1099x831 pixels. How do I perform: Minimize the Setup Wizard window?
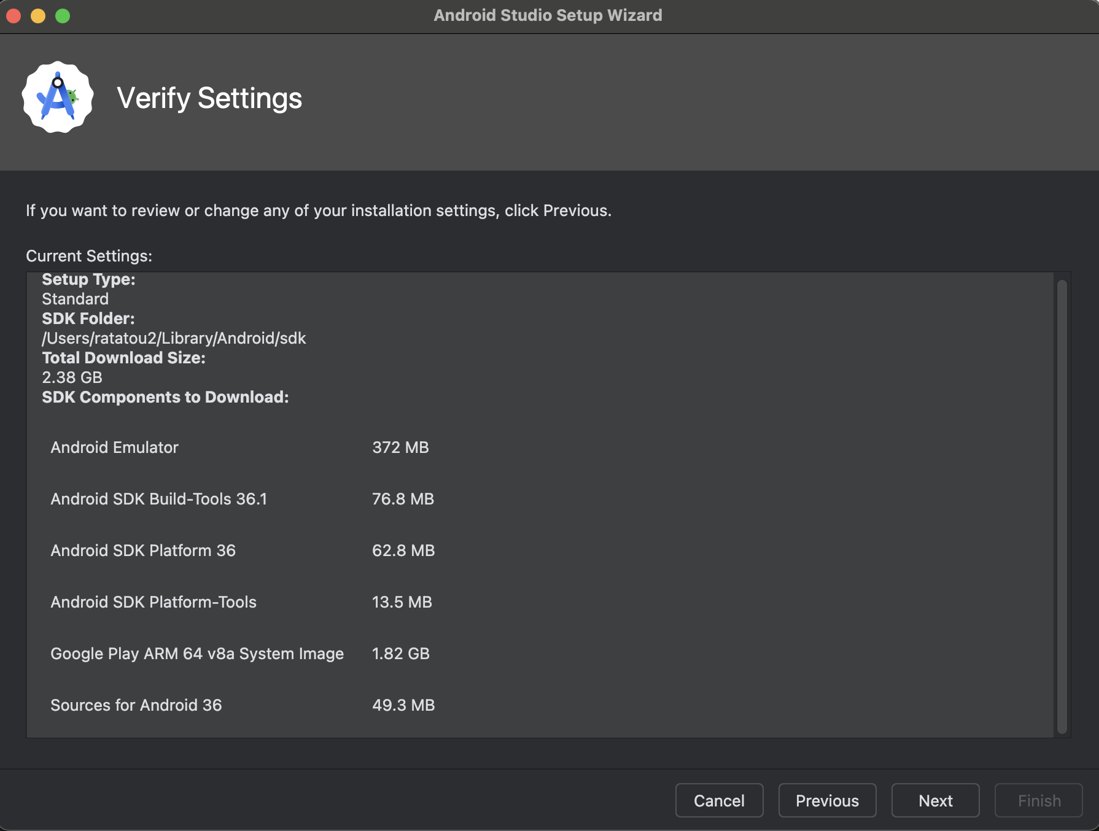38,16
